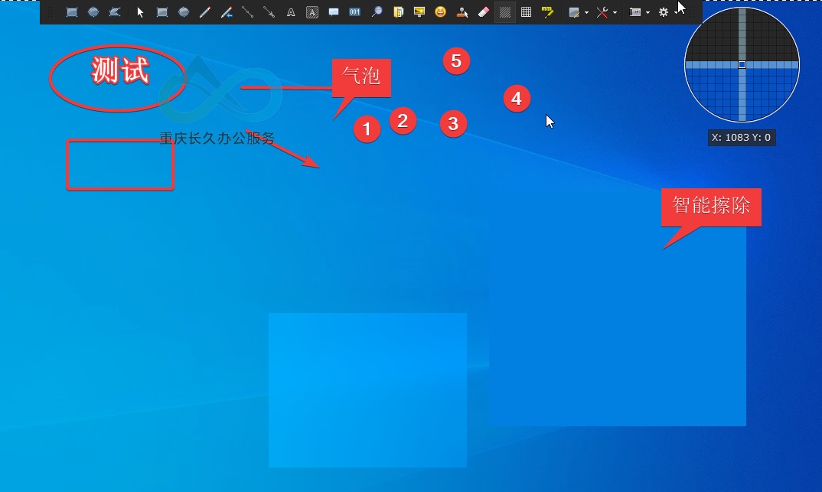Click the gear settings icon
This screenshot has height=492, width=822.
pos(663,12)
